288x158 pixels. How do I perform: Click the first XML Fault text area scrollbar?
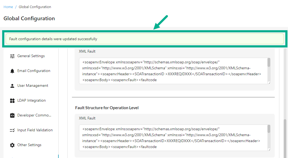pyautogui.click(x=269, y=63)
